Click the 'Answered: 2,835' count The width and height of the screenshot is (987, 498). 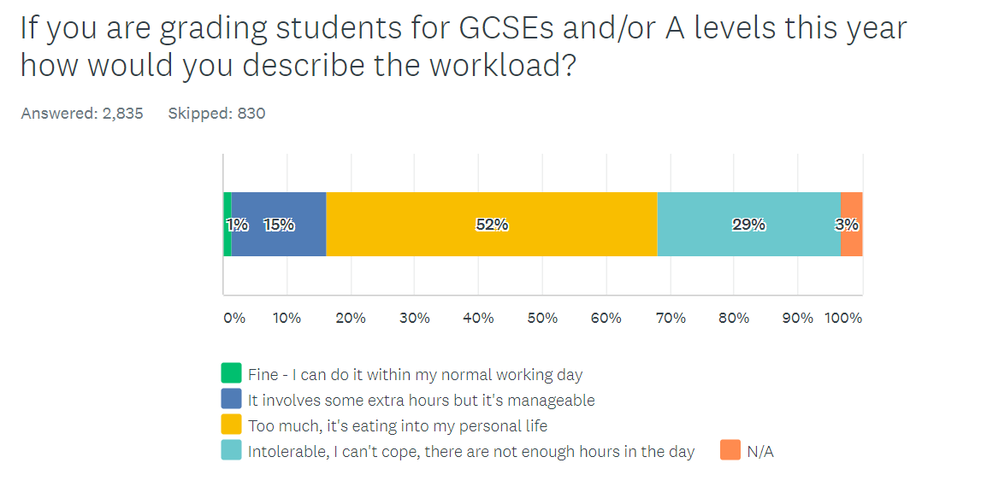(x=82, y=113)
